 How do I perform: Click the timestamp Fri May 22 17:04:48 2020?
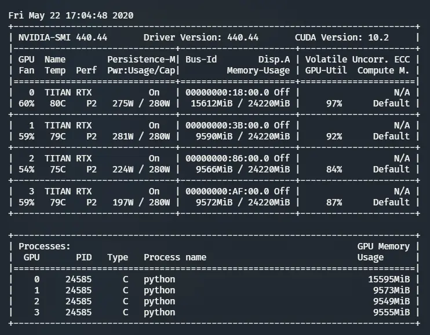tap(71, 16)
